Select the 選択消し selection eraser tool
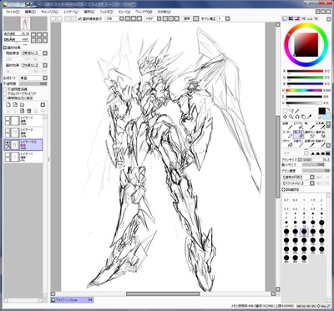 point(320,134)
